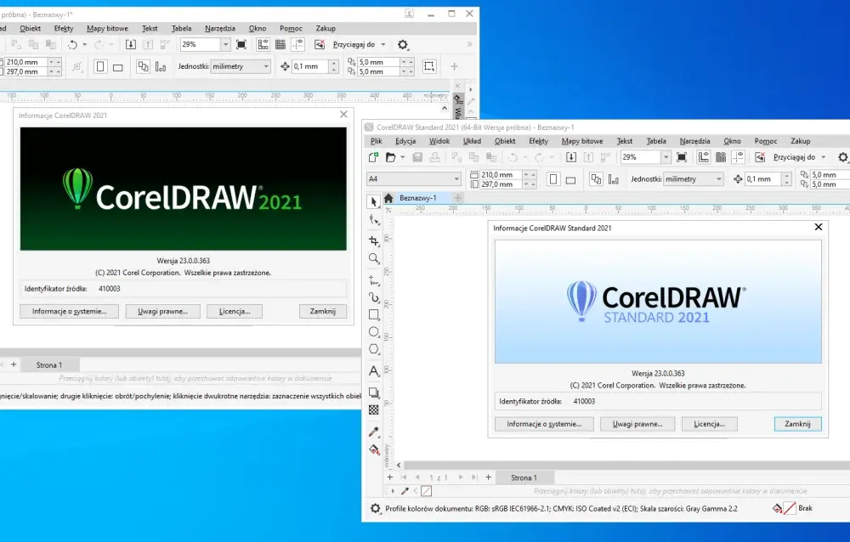Open A4 page size dropdown

pos(456,179)
